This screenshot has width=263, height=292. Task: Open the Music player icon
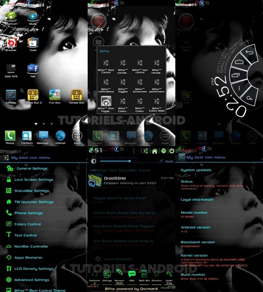click(x=33, y=16)
